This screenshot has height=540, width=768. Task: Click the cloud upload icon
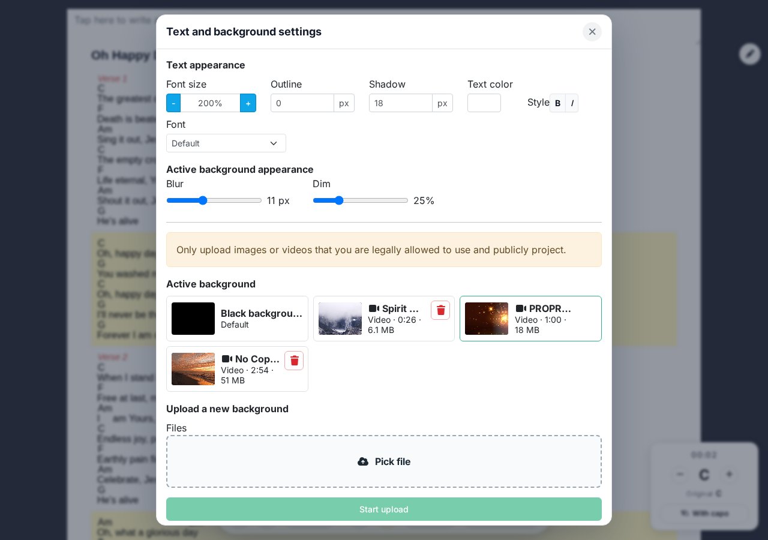[x=363, y=461]
